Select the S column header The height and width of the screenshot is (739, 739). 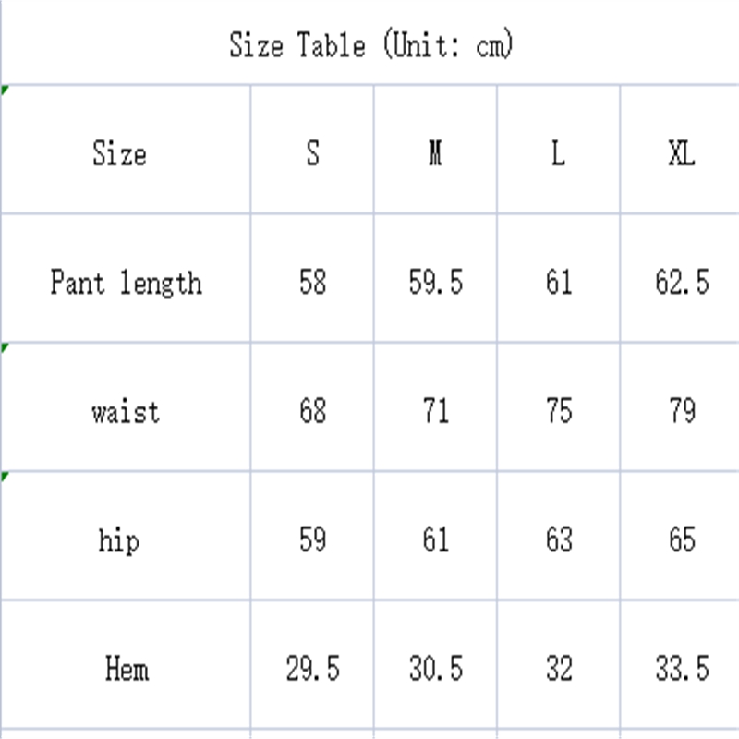(x=312, y=152)
